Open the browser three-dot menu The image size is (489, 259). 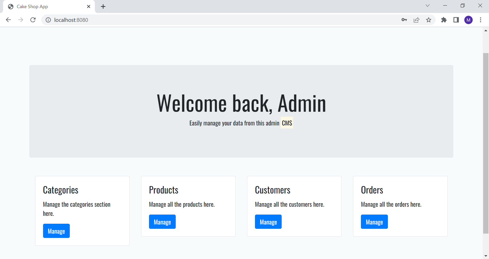(481, 20)
